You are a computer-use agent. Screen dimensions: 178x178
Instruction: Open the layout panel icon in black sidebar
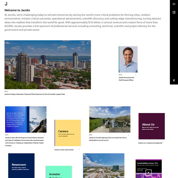coord(174,12)
